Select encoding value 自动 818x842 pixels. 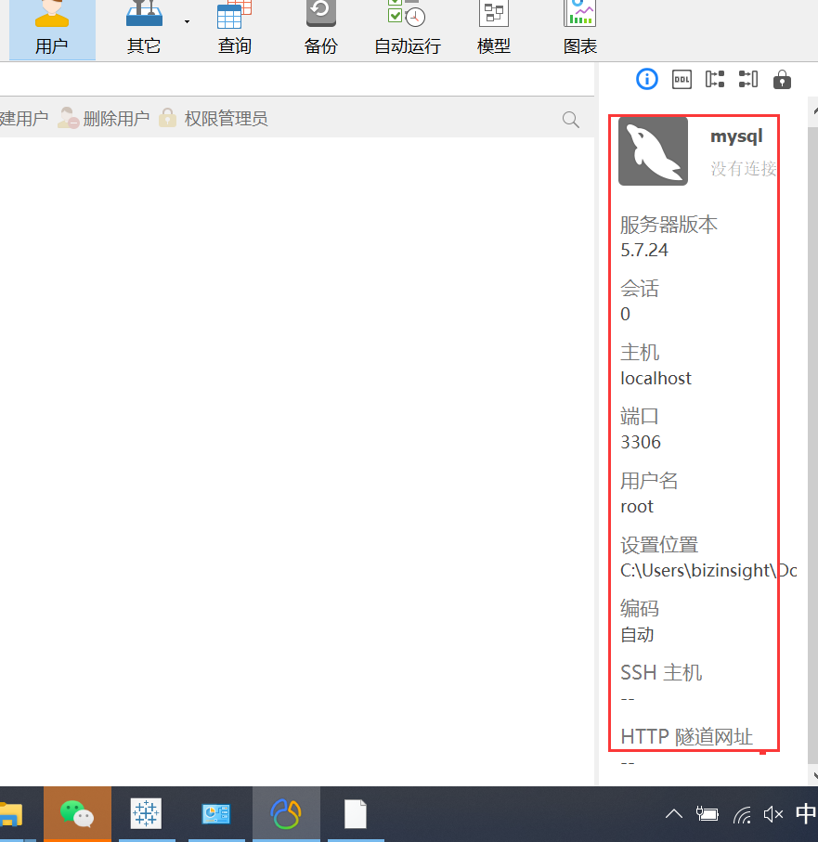637,635
